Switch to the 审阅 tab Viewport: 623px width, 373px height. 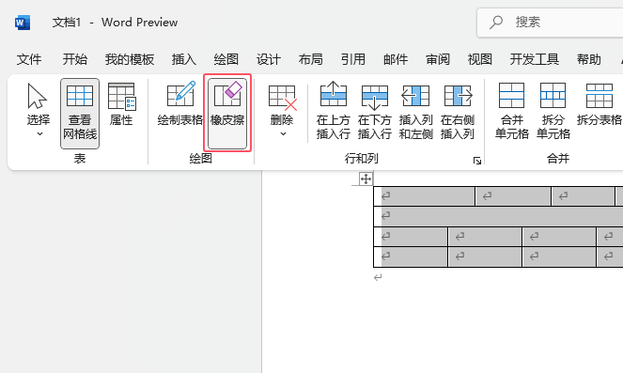click(x=438, y=59)
